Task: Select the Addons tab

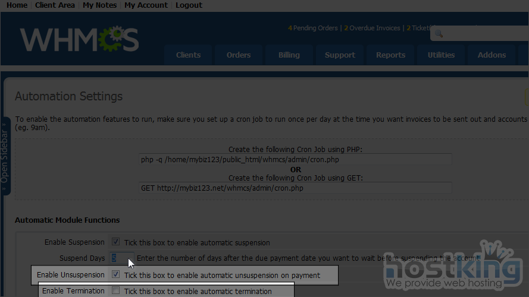Action: point(492,55)
